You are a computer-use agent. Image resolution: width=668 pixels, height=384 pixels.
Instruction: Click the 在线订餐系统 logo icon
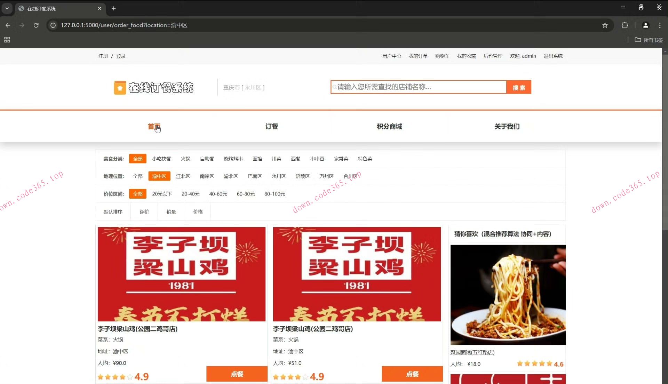(x=120, y=87)
